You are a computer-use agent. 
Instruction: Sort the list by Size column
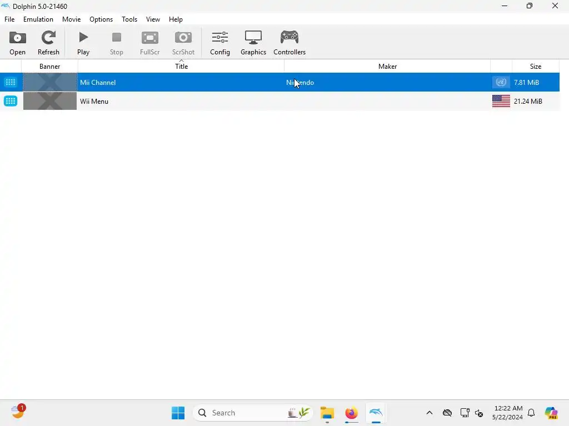point(536,67)
